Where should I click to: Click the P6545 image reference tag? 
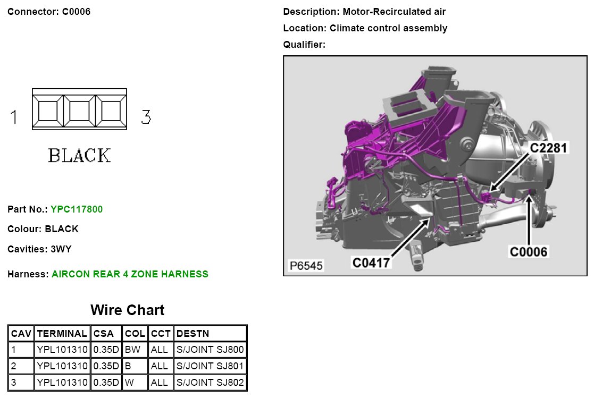coord(306,266)
